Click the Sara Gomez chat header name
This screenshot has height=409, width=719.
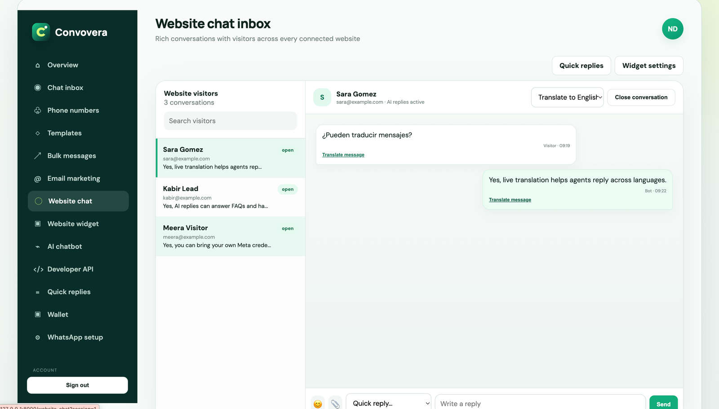(x=356, y=94)
